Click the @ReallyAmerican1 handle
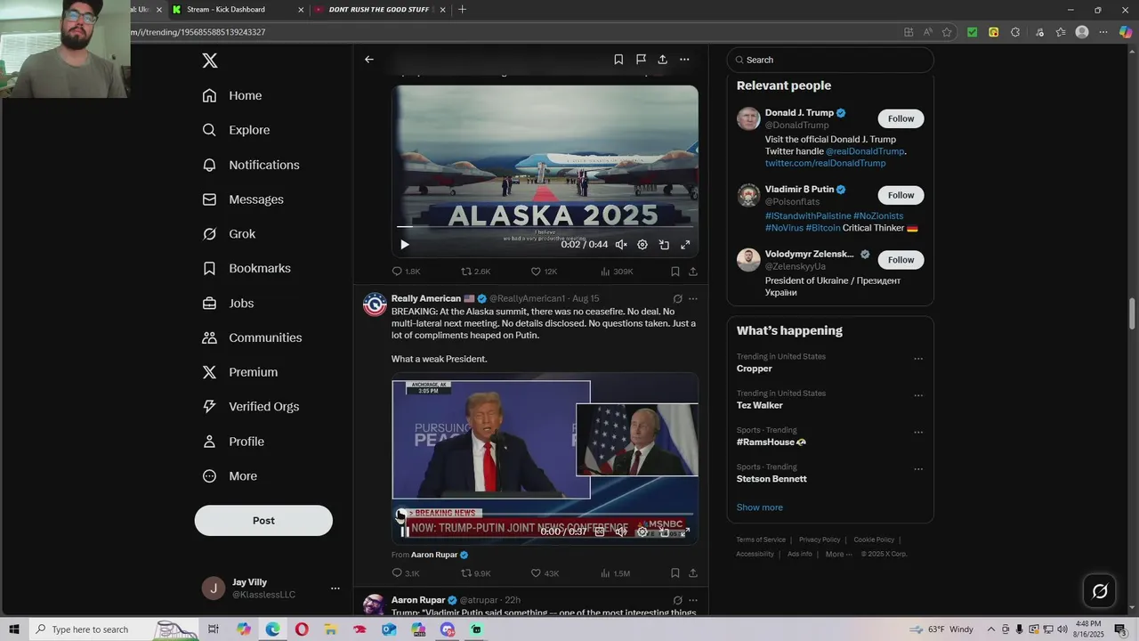 click(527, 299)
